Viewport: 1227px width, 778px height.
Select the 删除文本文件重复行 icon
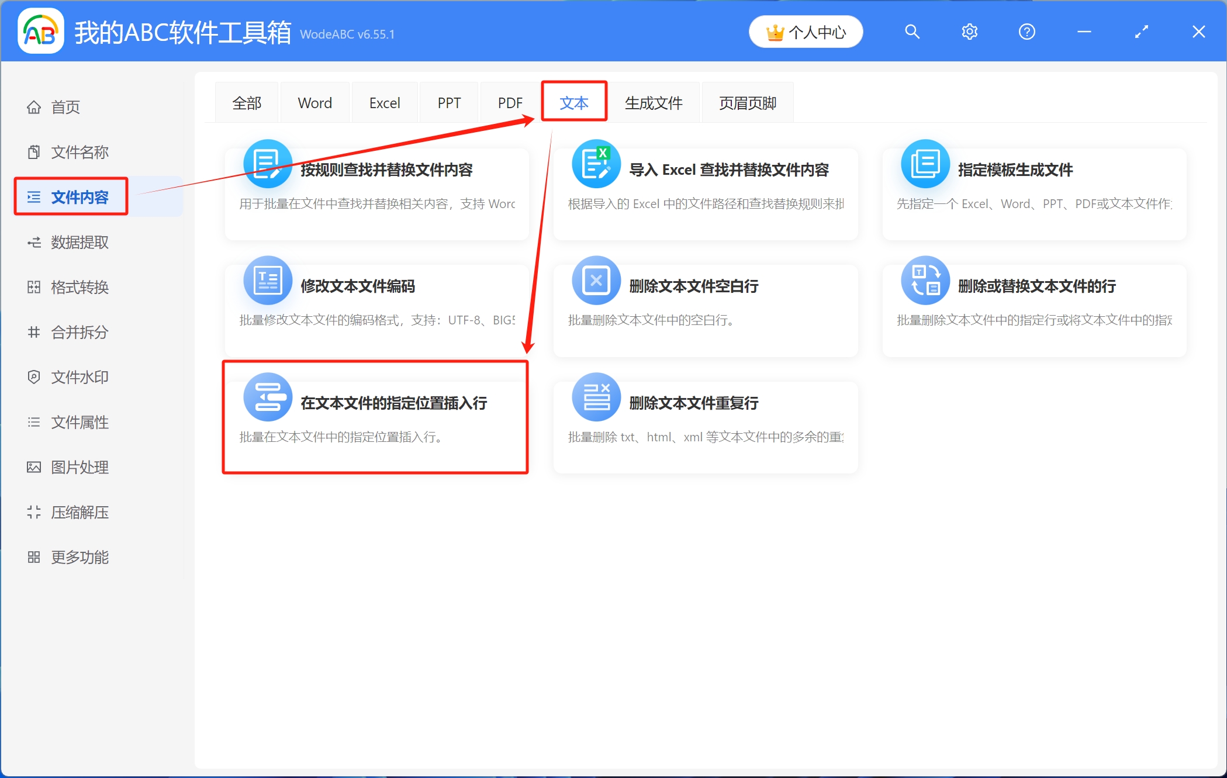(596, 397)
